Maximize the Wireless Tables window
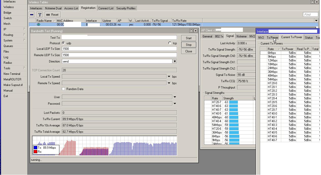 pyautogui.click(x=313, y=2)
